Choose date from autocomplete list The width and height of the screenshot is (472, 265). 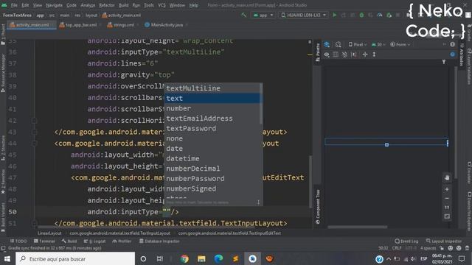[x=212, y=149]
